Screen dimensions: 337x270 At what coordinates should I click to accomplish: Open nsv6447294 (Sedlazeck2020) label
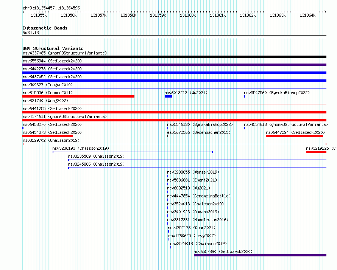[295, 132]
